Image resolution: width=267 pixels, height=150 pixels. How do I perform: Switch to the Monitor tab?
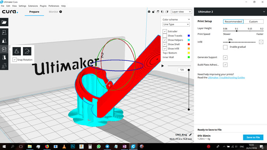coord(53,12)
